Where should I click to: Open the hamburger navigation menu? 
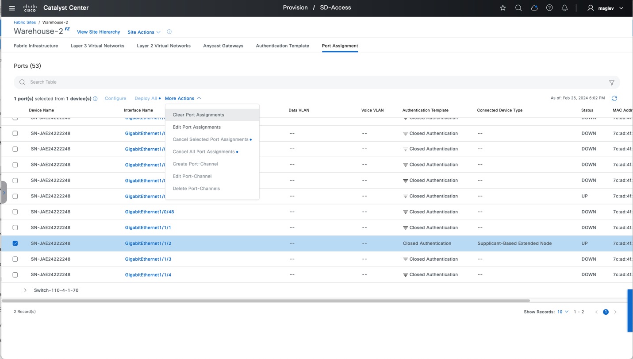pos(12,8)
